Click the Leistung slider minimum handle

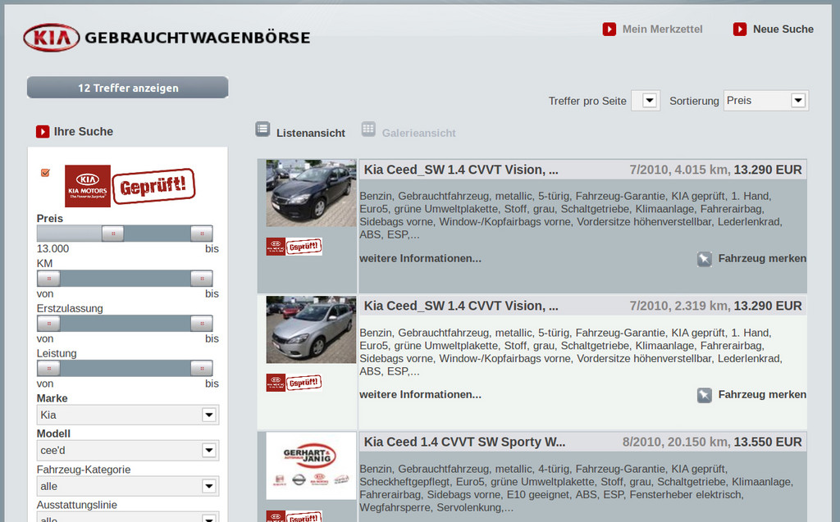pos(48,368)
